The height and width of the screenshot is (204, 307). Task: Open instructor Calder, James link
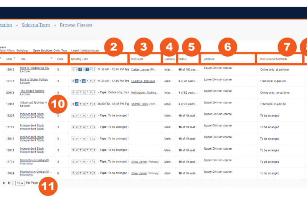click(x=140, y=70)
